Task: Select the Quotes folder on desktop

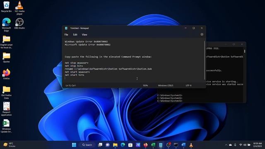Action: [6, 58]
